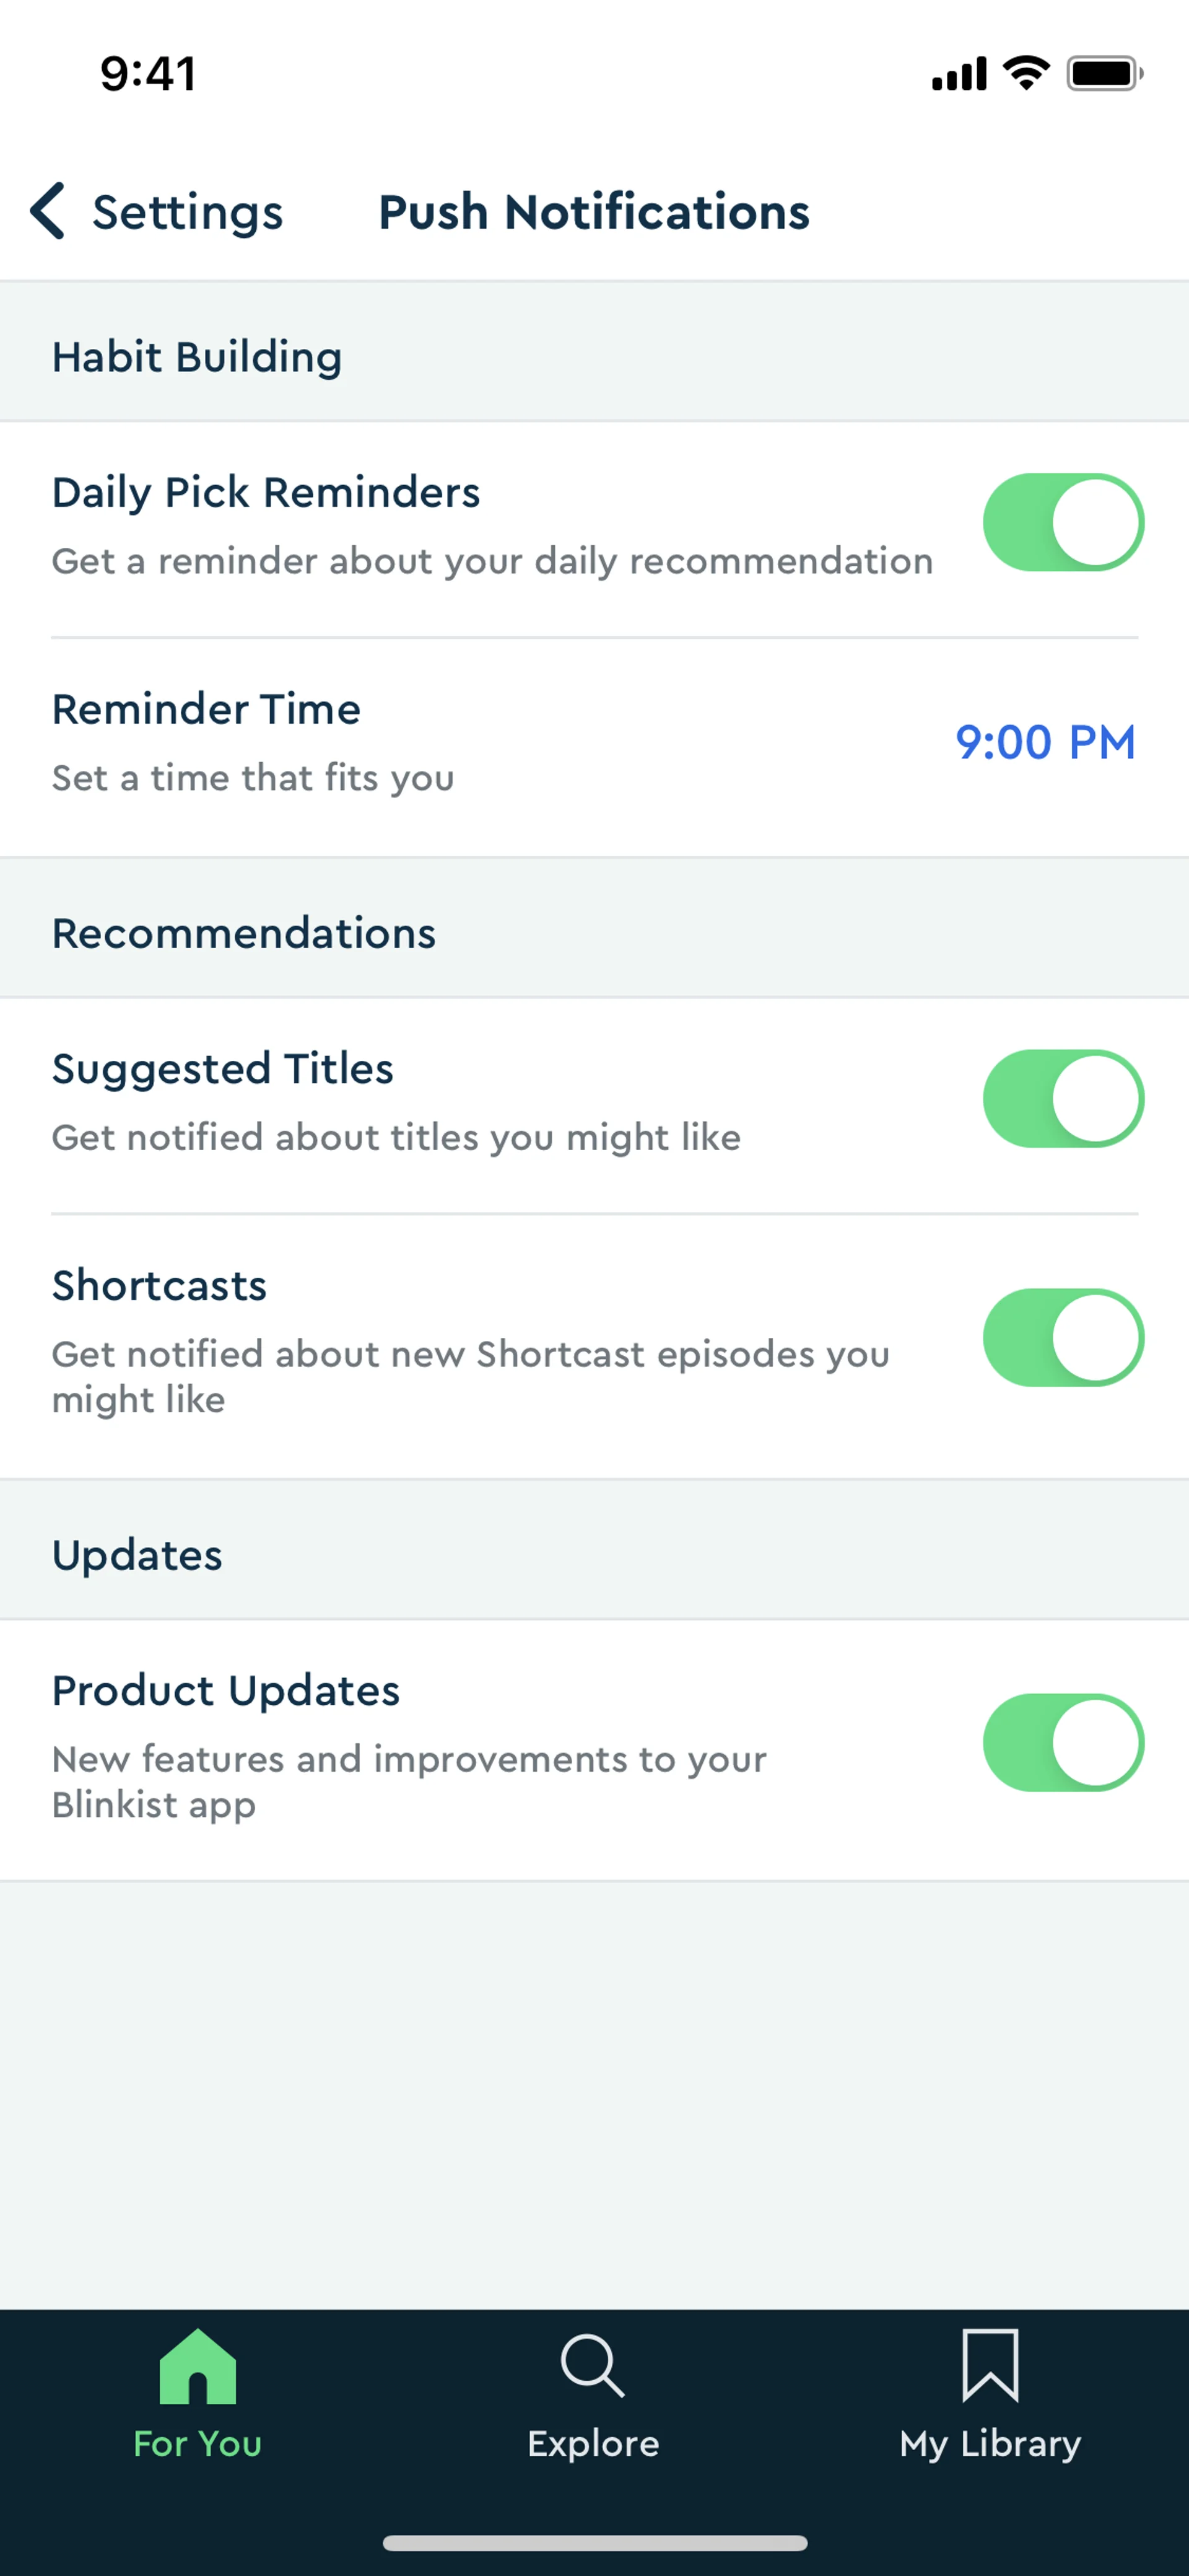Go back to Settings text link
The width and height of the screenshot is (1189, 2576).
pyautogui.click(x=188, y=212)
